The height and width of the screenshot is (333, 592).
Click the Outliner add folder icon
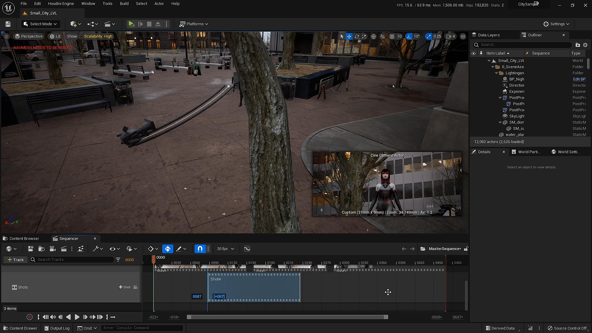pyautogui.click(x=578, y=45)
